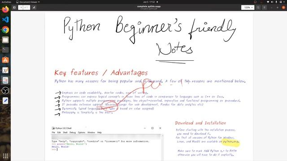
Task: Open the Document Viewer app menu in top bar
Action: (28, 2)
